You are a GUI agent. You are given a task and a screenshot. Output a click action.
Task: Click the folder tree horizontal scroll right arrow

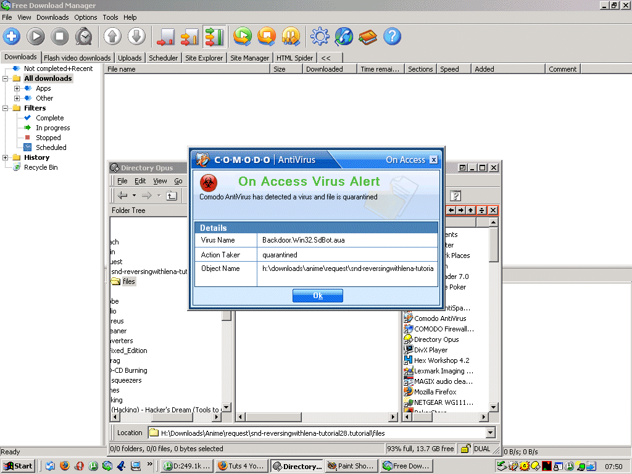[x=217, y=417]
